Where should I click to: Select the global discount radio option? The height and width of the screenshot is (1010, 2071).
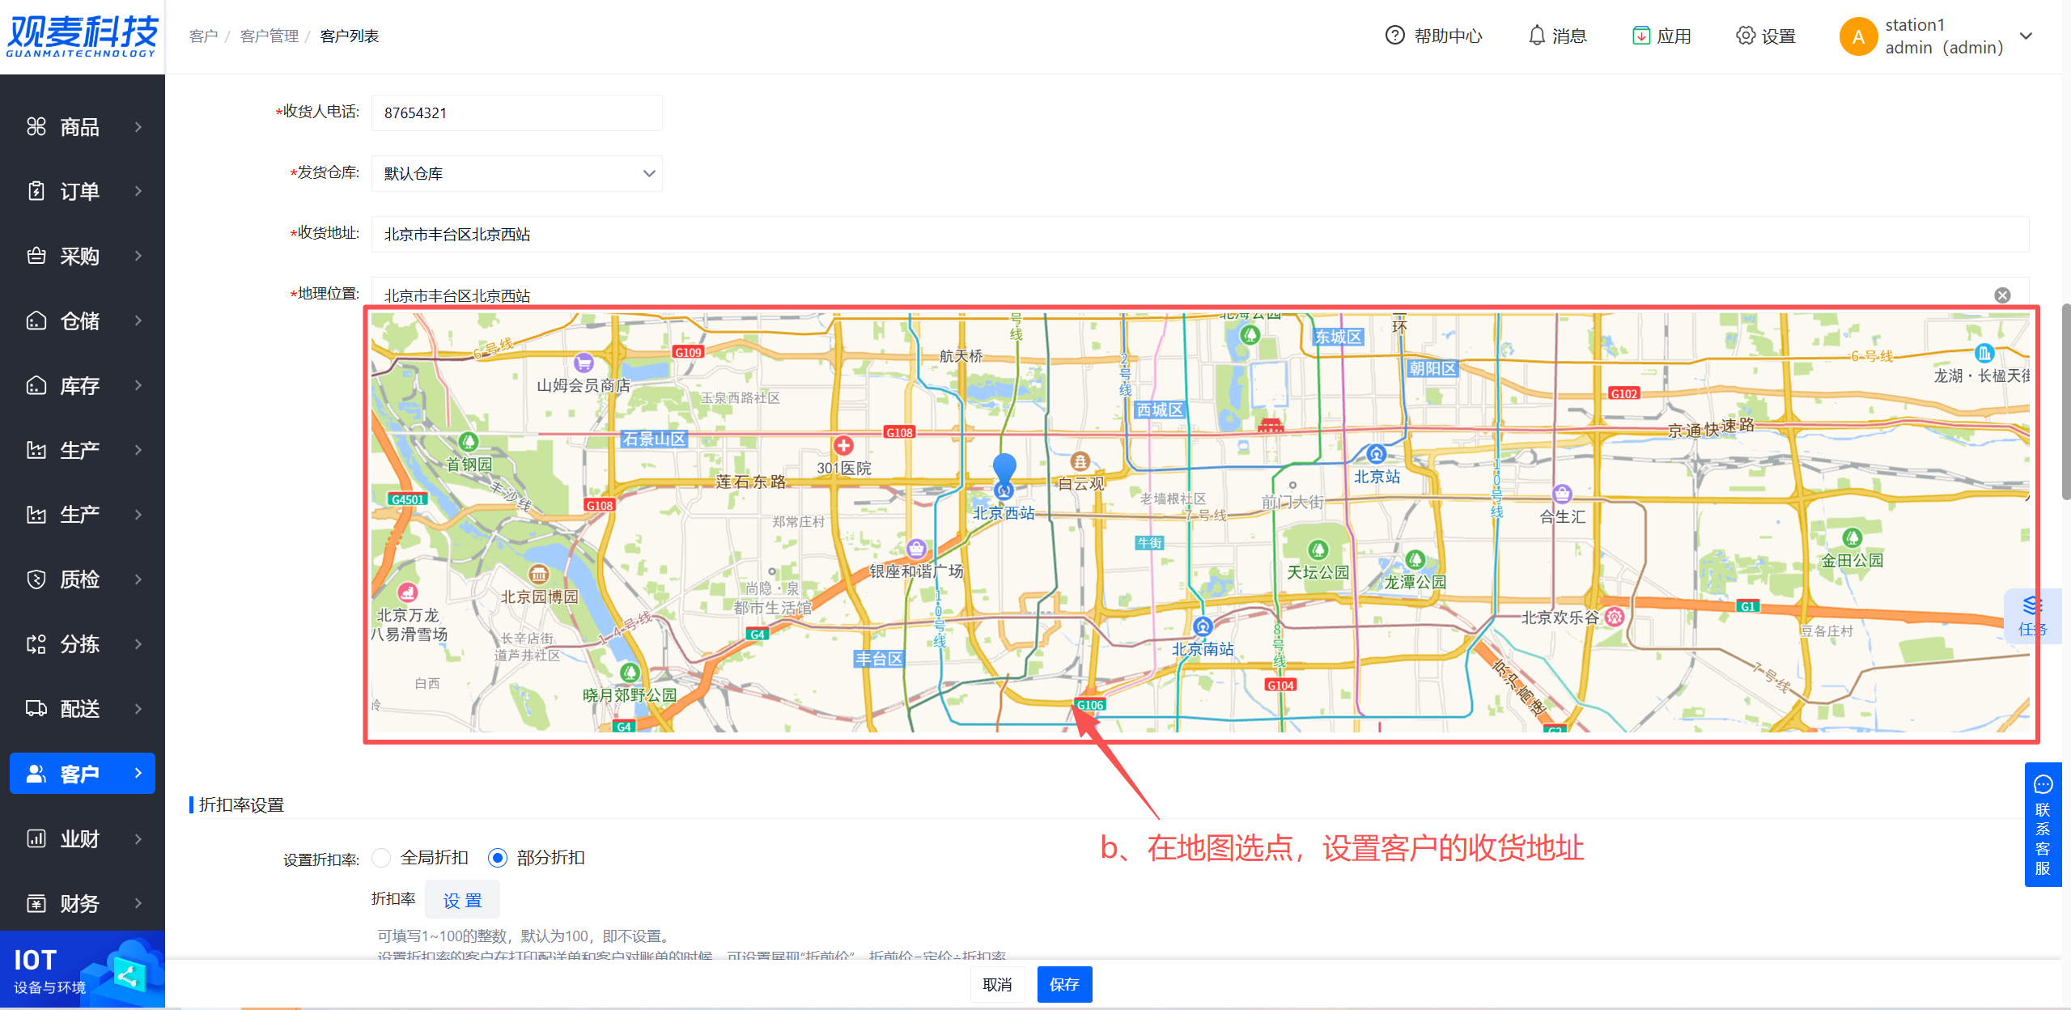(x=381, y=858)
